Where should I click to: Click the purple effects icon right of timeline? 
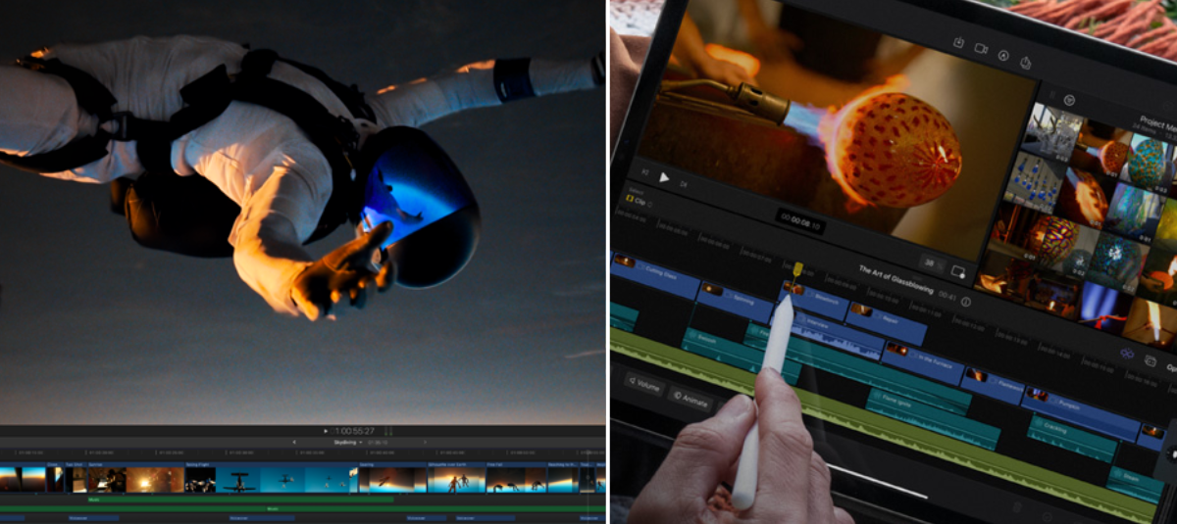click(1127, 353)
